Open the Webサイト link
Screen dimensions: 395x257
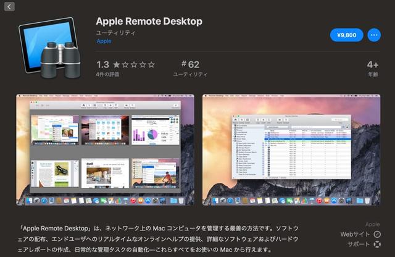click(x=355, y=234)
